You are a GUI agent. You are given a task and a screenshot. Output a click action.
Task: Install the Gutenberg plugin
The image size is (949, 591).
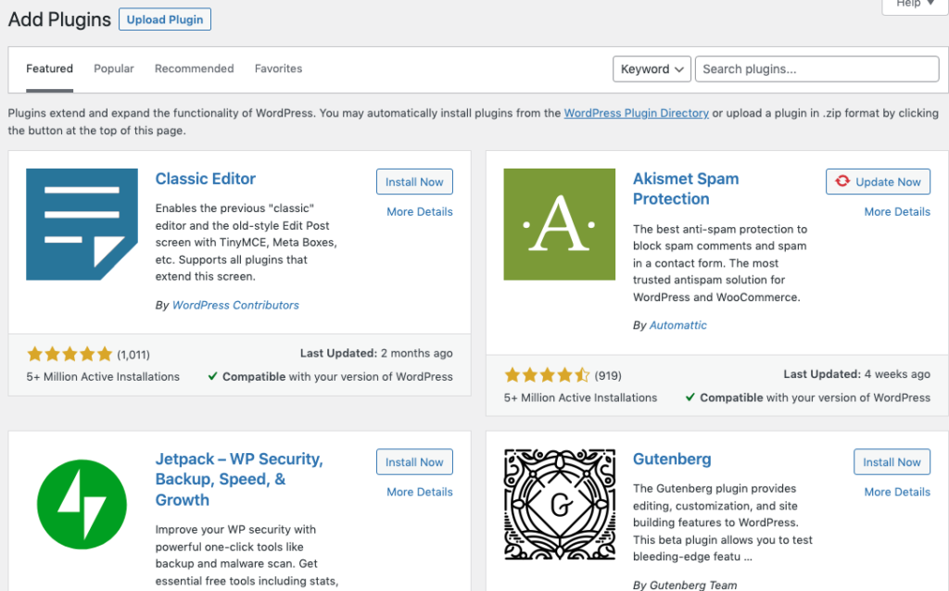[892, 462]
